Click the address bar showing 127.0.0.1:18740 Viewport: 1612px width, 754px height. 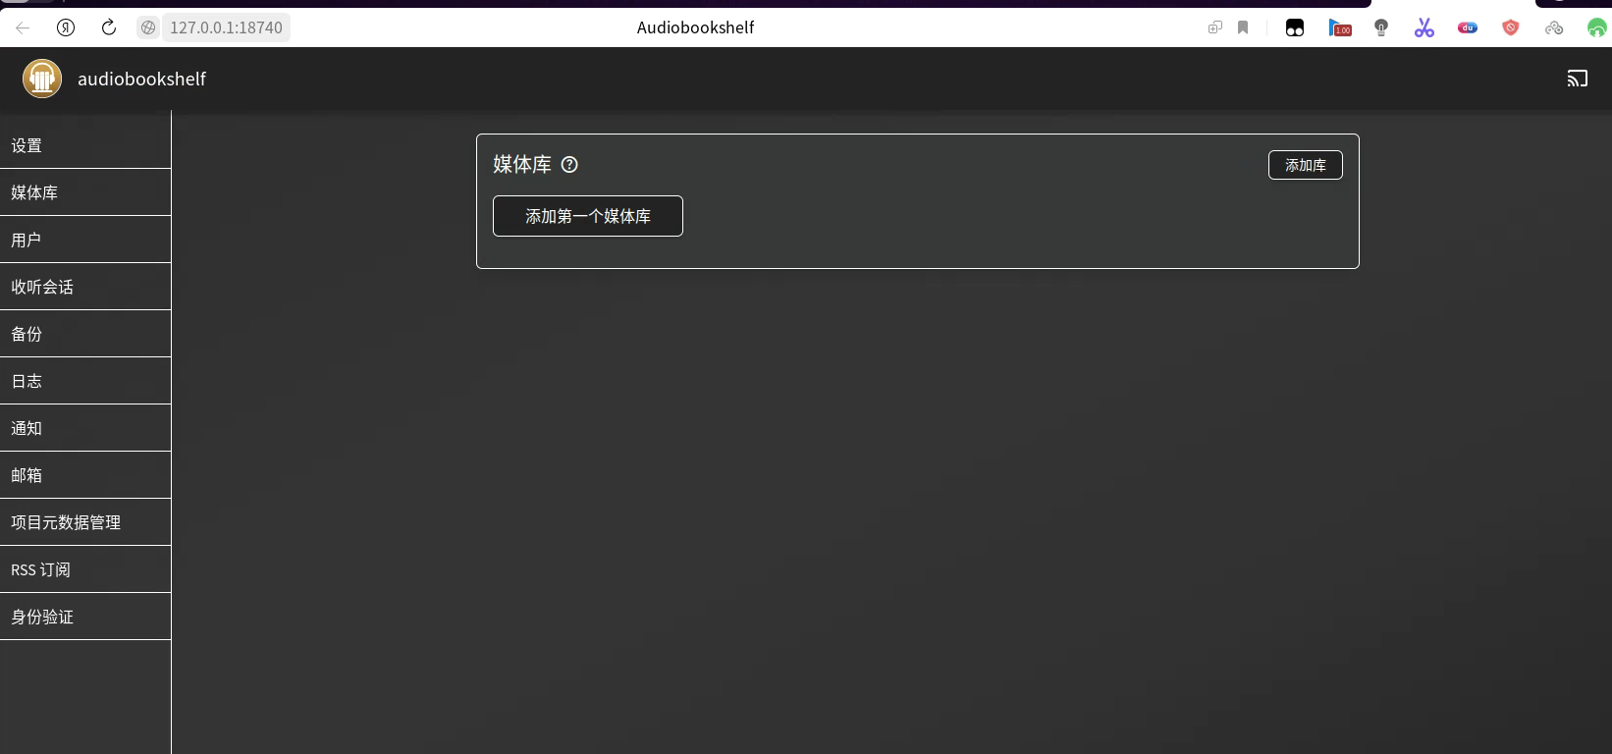pyautogui.click(x=226, y=27)
